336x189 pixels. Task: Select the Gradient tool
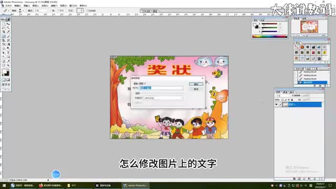[8, 44]
